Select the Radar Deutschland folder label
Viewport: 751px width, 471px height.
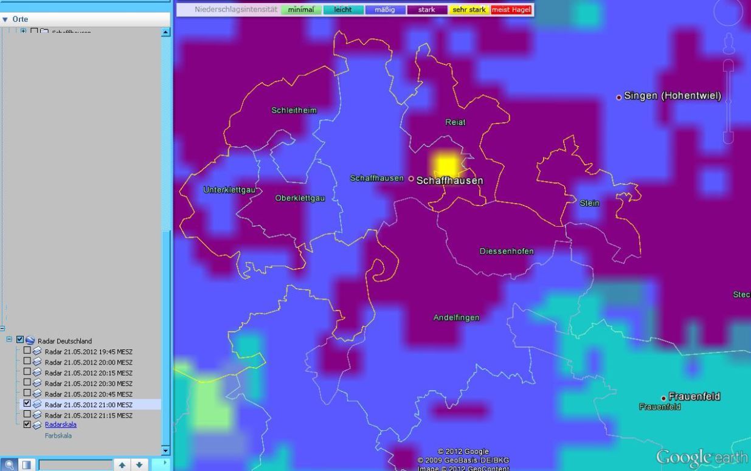(x=64, y=341)
